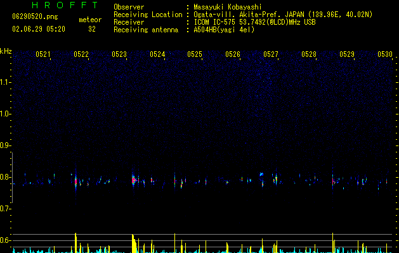Select the ICOM IC-575 receiver value
The width and height of the screenshot is (399, 253).
(x=254, y=22)
